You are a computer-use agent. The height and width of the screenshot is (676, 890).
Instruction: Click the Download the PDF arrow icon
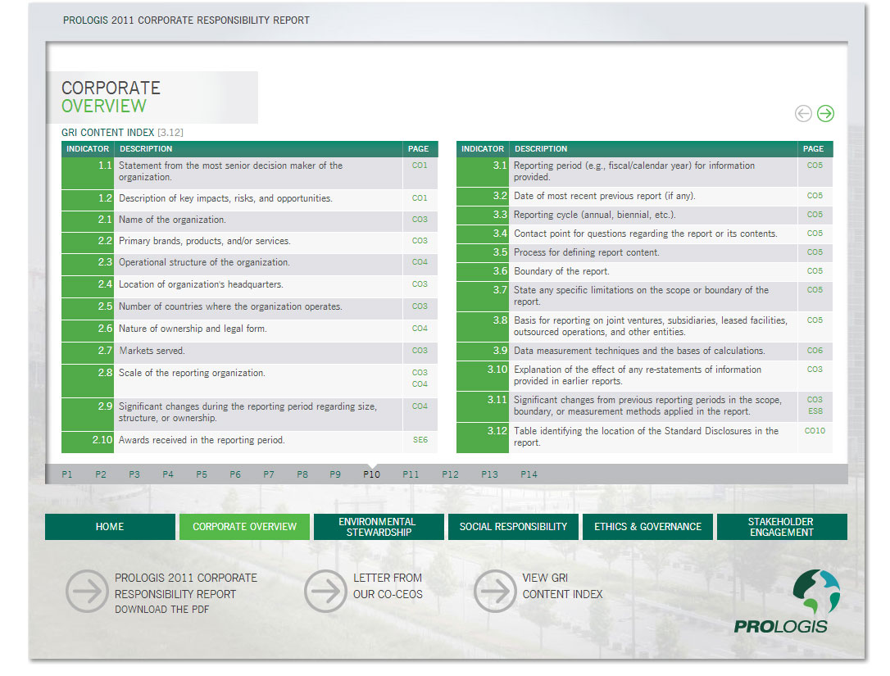coord(86,591)
